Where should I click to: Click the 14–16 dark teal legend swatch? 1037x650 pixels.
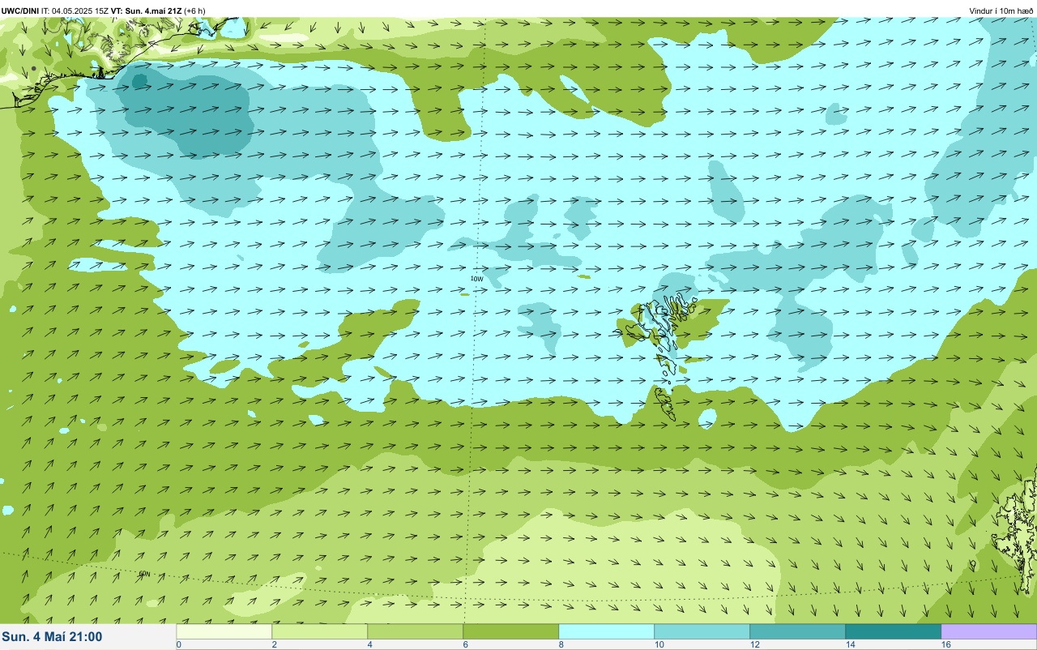[894, 631]
